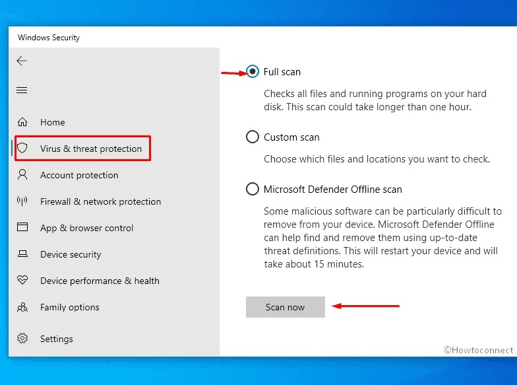Click the Microsoft Defender Offline scan label
Image resolution: width=517 pixels, height=385 pixels.
pyautogui.click(x=332, y=190)
